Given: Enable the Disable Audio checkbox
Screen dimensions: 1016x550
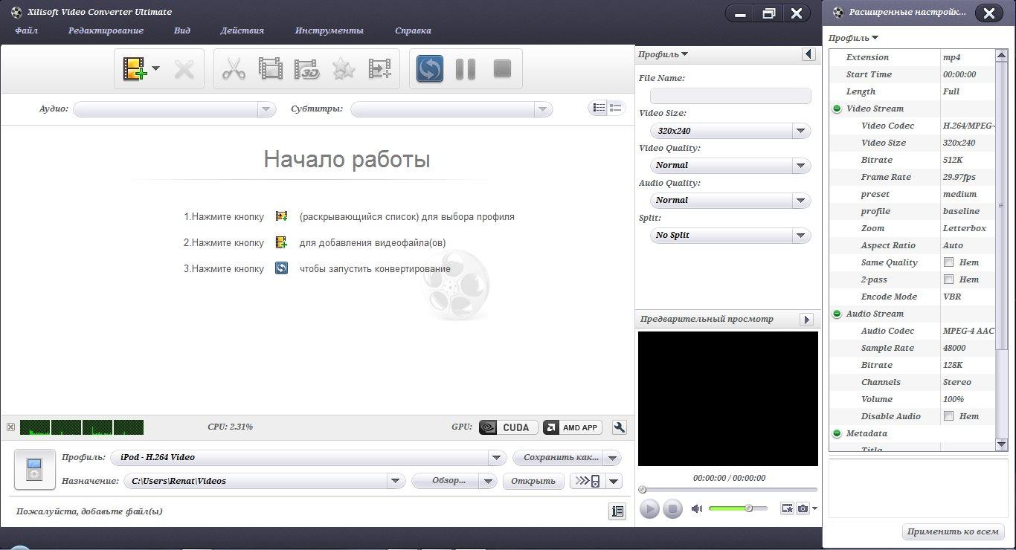Looking at the screenshot, I should [948, 416].
